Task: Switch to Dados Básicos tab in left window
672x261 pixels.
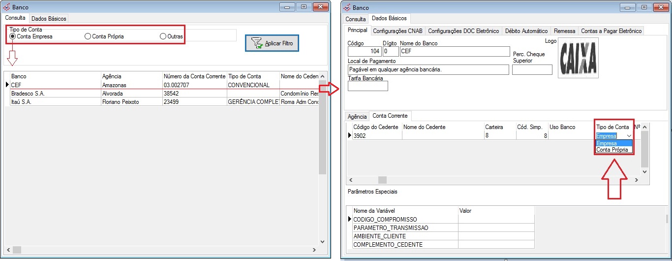Action: [x=49, y=19]
